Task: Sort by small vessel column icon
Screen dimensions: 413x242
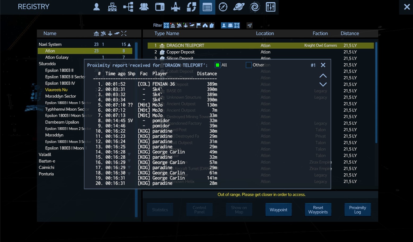Action: [x=110, y=34]
